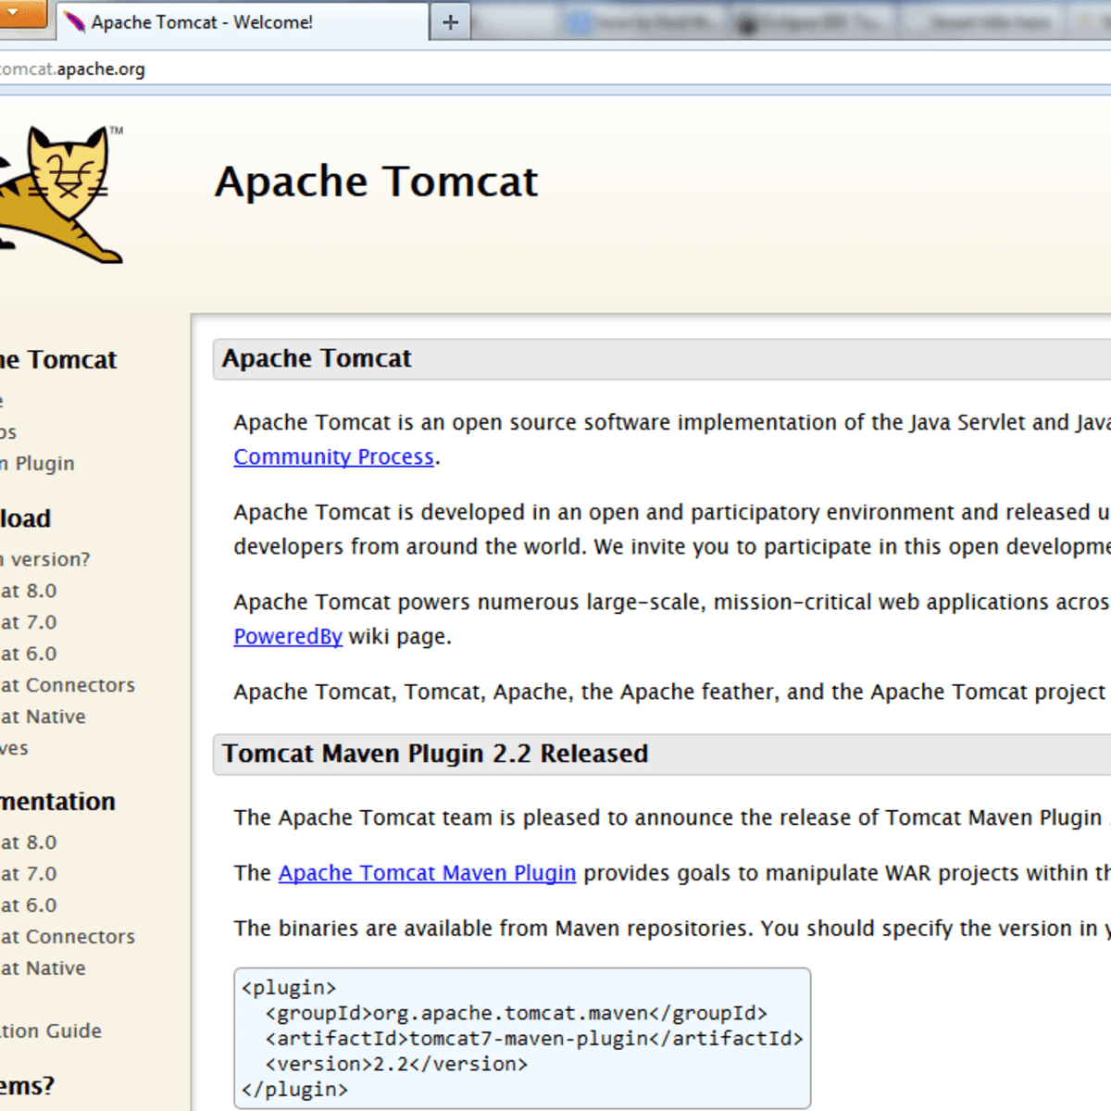Click the paragraph starting 'Apache Tomcat is developed'
The image size is (1111, 1111).
click(x=671, y=530)
